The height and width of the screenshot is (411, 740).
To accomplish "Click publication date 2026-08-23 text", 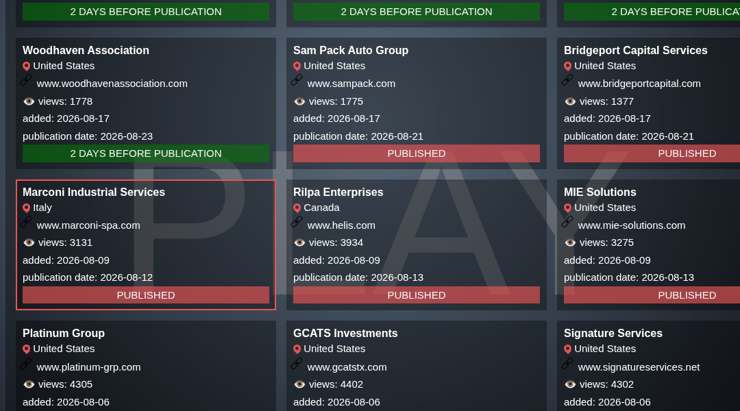I will (88, 136).
